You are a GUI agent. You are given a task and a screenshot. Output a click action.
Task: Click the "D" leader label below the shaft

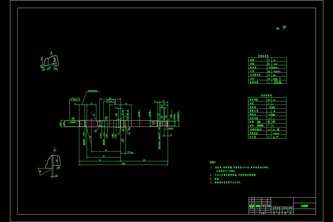point(129,133)
